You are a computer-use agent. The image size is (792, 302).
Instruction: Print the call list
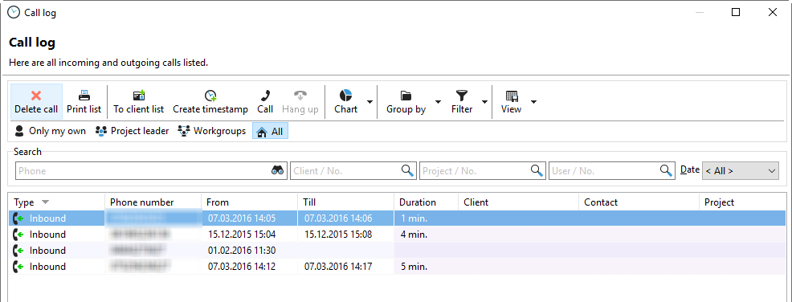84,101
